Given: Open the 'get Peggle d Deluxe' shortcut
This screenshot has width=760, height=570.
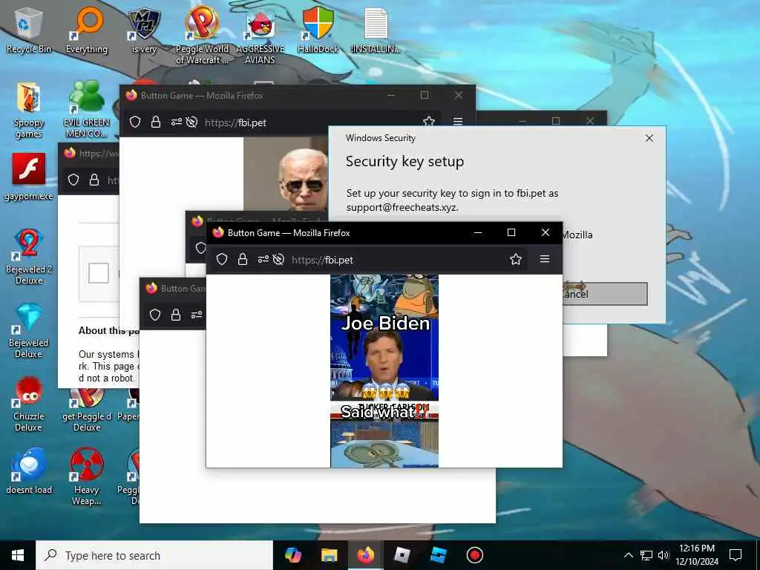Looking at the screenshot, I should tap(87, 410).
